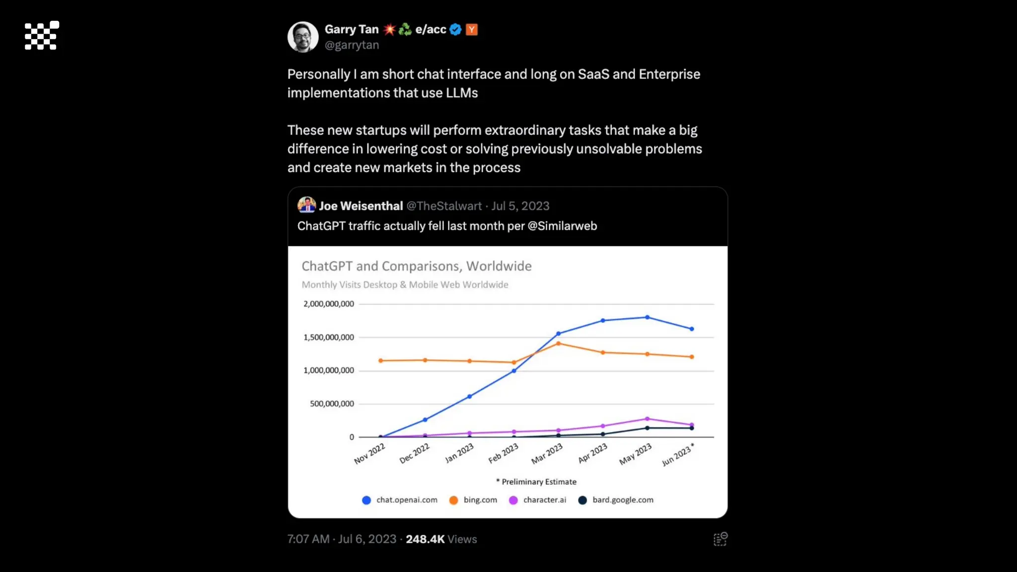
Task: Click Joe Weisenthal's small avatar
Action: point(306,205)
